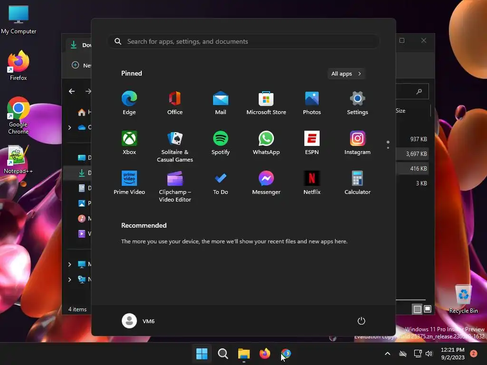487x365 pixels.
Task: Select My Computer desktop icon
Action: 19,20
